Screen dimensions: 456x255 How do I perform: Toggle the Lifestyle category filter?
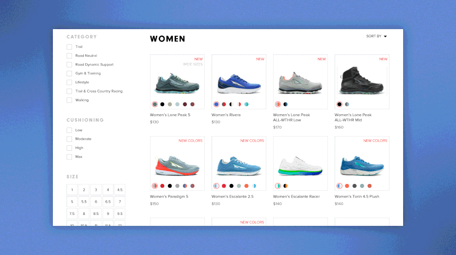[x=69, y=82]
